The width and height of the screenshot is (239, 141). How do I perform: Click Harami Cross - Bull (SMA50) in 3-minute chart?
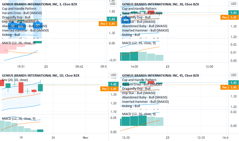point(22,13)
